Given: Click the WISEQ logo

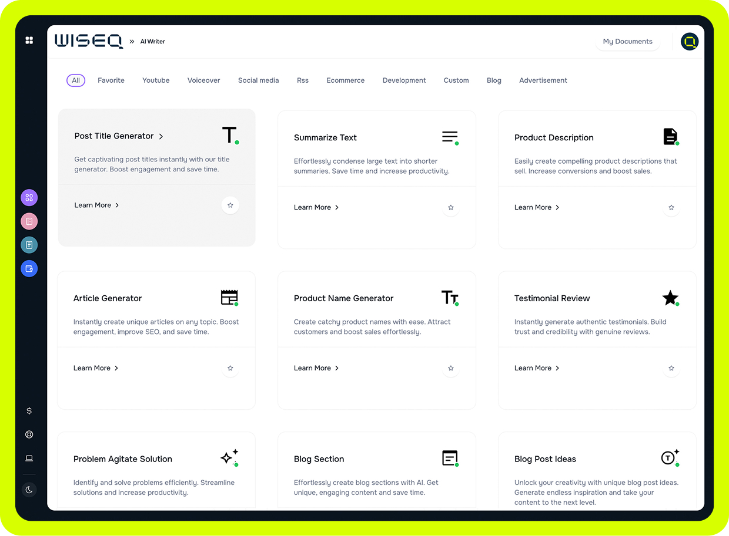Looking at the screenshot, I should click(89, 41).
